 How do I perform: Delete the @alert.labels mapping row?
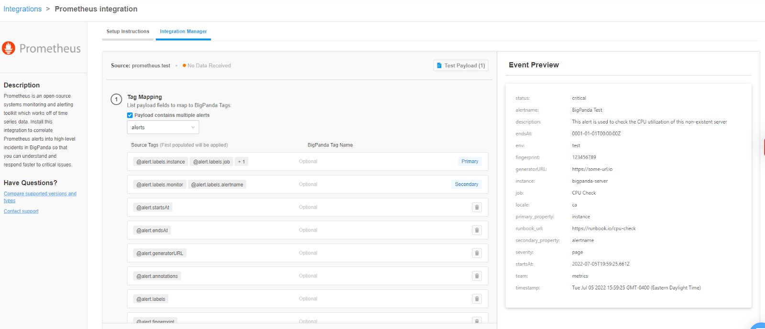pos(477,299)
